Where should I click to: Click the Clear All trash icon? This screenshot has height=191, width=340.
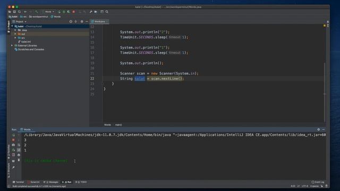point(19,160)
